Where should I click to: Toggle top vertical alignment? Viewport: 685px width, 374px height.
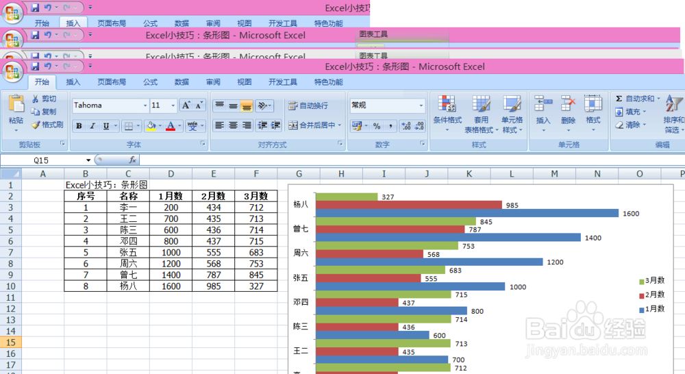(x=220, y=105)
